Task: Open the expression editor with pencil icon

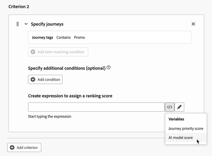Action: pos(179,107)
